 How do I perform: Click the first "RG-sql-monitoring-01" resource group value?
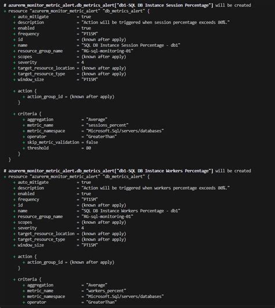point(107,51)
